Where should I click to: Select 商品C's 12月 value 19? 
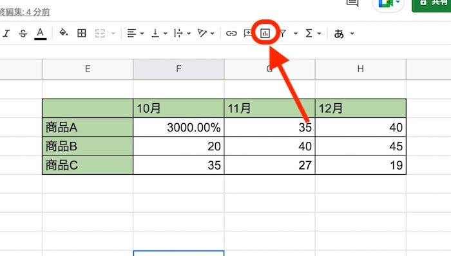coord(361,165)
